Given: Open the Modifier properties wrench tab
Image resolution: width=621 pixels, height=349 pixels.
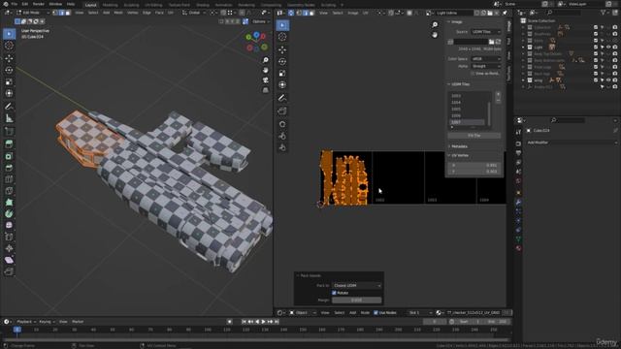Looking at the screenshot, I should pos(518,203).
